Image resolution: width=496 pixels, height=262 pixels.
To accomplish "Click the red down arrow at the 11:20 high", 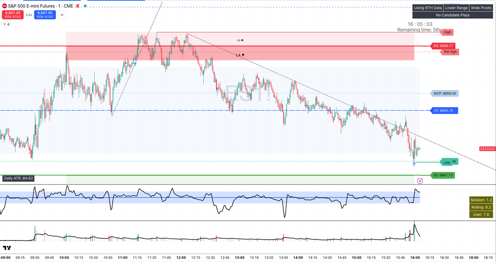I will pos(146,38).
